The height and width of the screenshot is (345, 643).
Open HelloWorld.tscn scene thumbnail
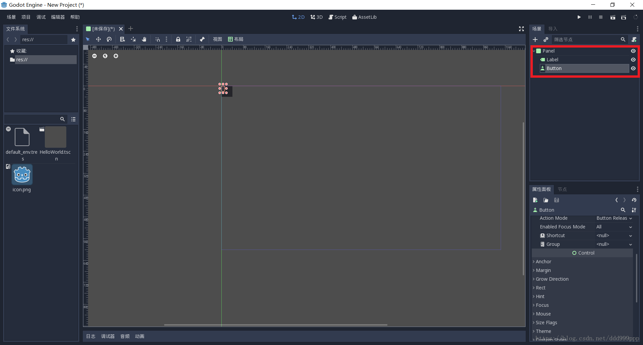[56, 137]
